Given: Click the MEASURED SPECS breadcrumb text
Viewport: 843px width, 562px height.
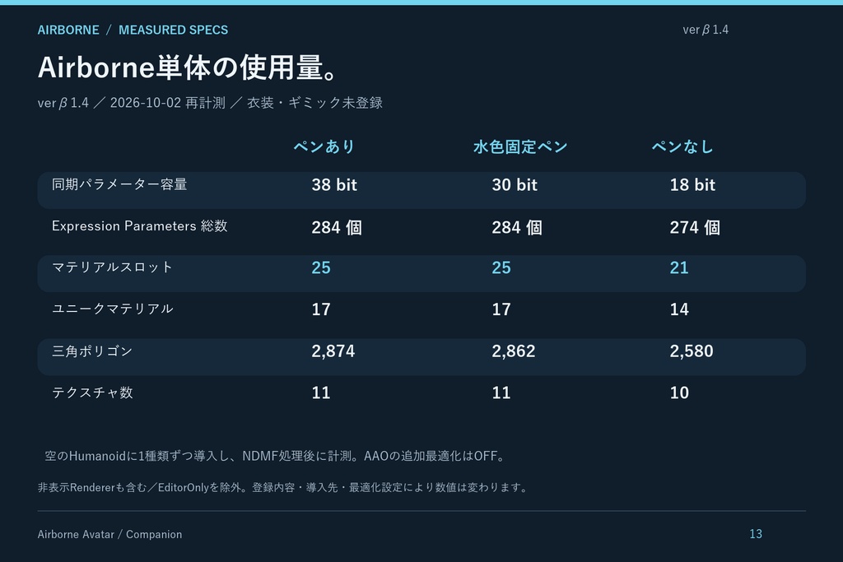Looking at the screenshot, I should coord(173,30).
